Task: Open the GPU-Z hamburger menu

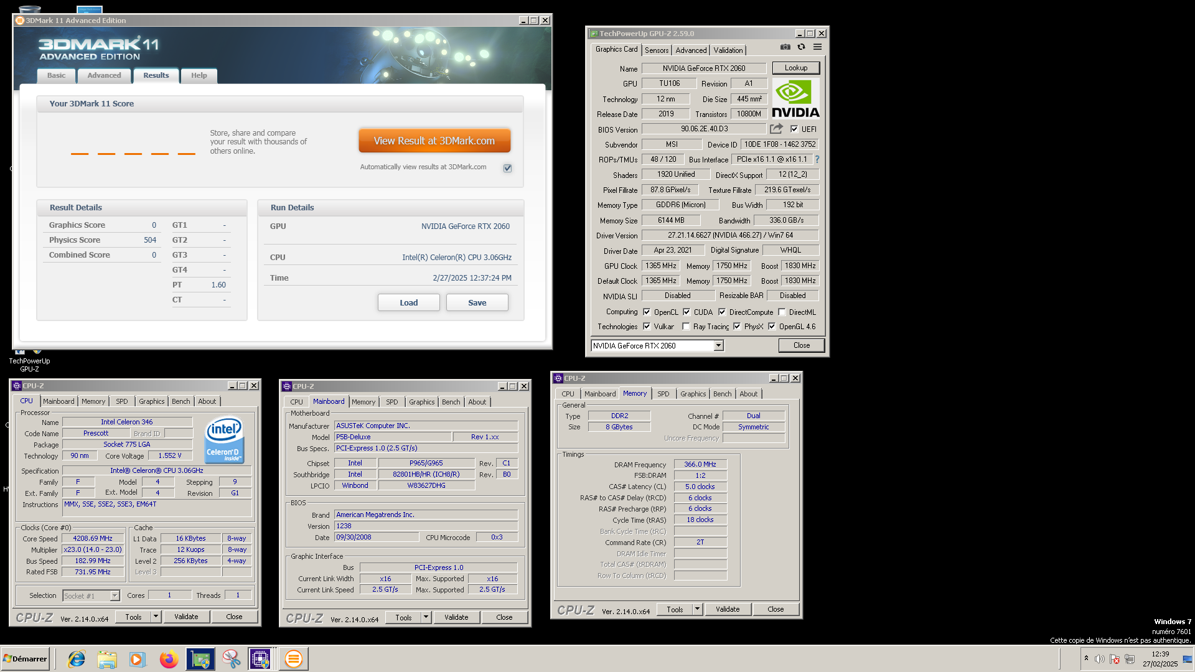Action: pyautogui.click(x=817, y=47)
